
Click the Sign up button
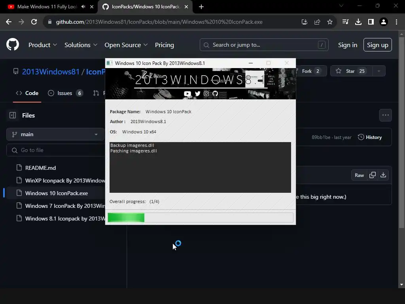[378, 45]
